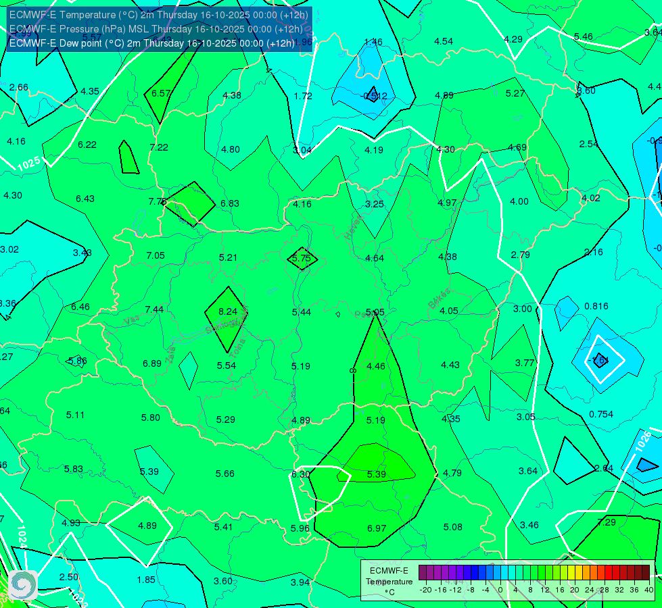Click the 6.46 grid value
The width and height of the screenshot is (662, 608).
pyautogui.click(x=80, y=307)
